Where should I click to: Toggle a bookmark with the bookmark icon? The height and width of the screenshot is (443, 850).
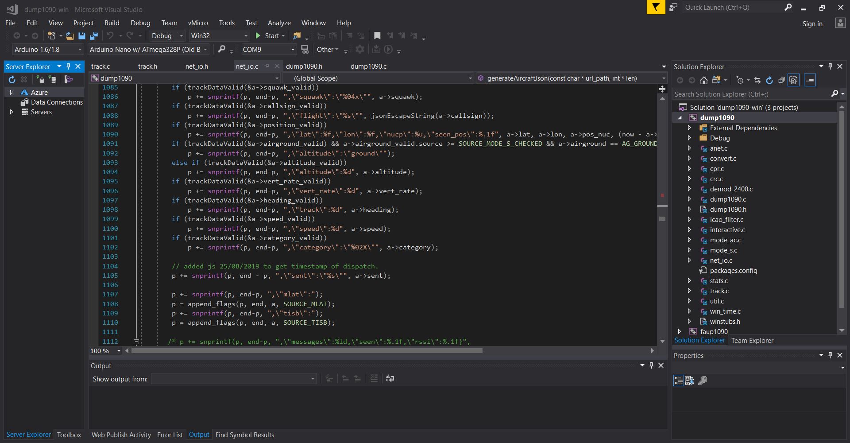coord(377,36)
